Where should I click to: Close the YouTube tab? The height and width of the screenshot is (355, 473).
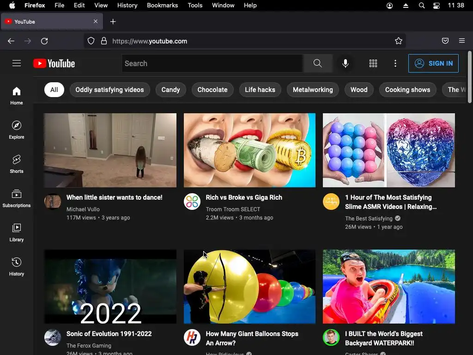point(95,21)
